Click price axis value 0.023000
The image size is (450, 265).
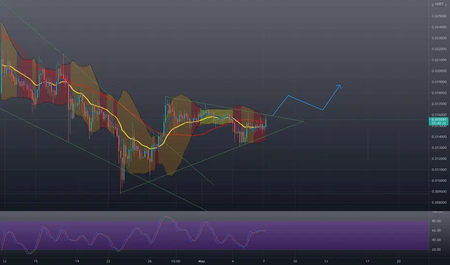pos(439,38)
